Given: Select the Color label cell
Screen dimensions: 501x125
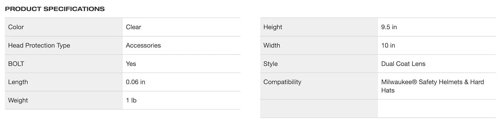Looking at the screenshot, I should (64, 27).
